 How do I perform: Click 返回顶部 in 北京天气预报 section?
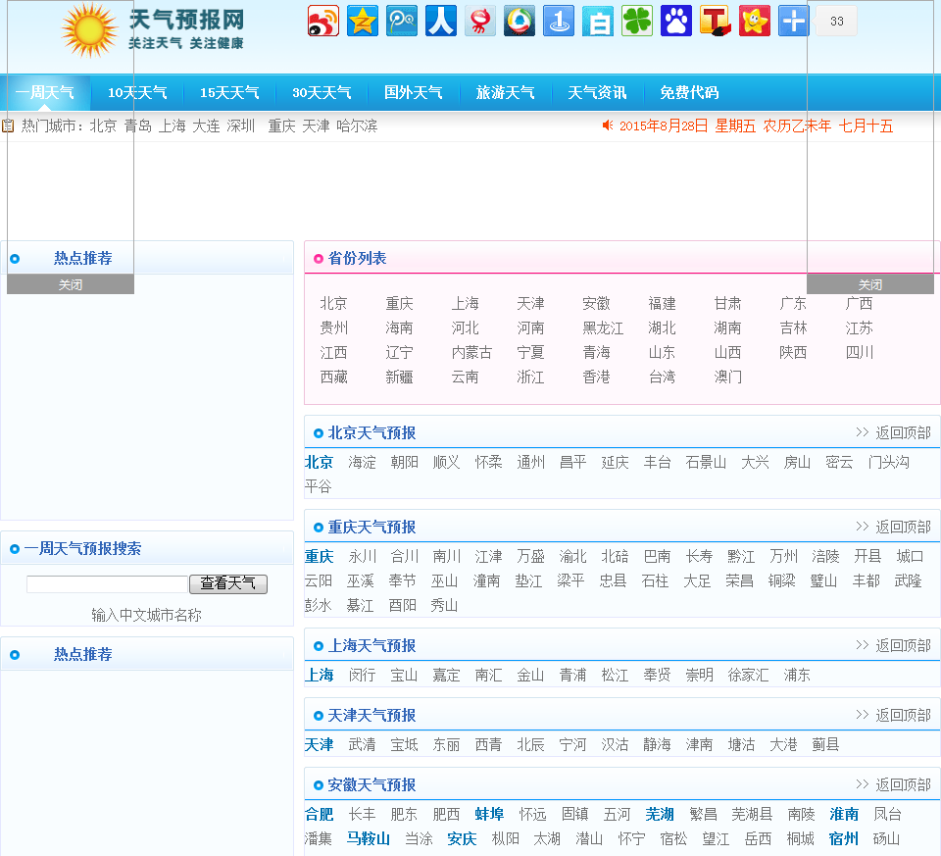coord(903,432)
